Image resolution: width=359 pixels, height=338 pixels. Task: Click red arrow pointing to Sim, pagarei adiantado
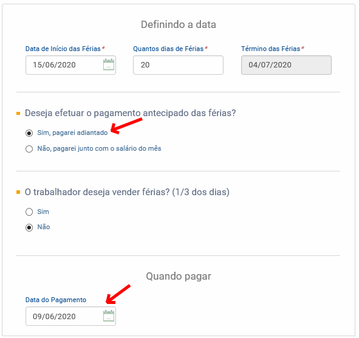(126, 126)
